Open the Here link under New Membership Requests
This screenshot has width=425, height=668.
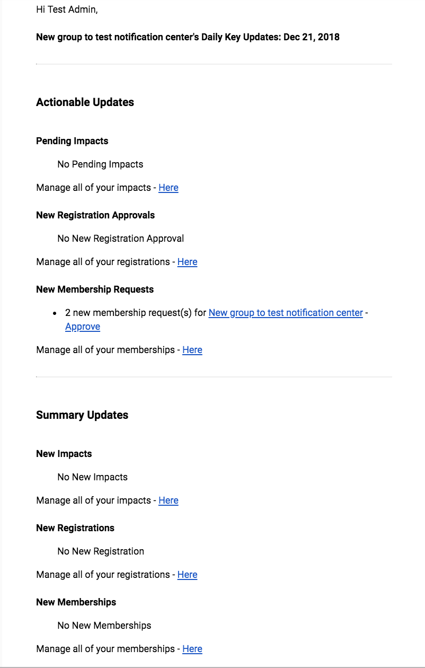click(192, 350)
